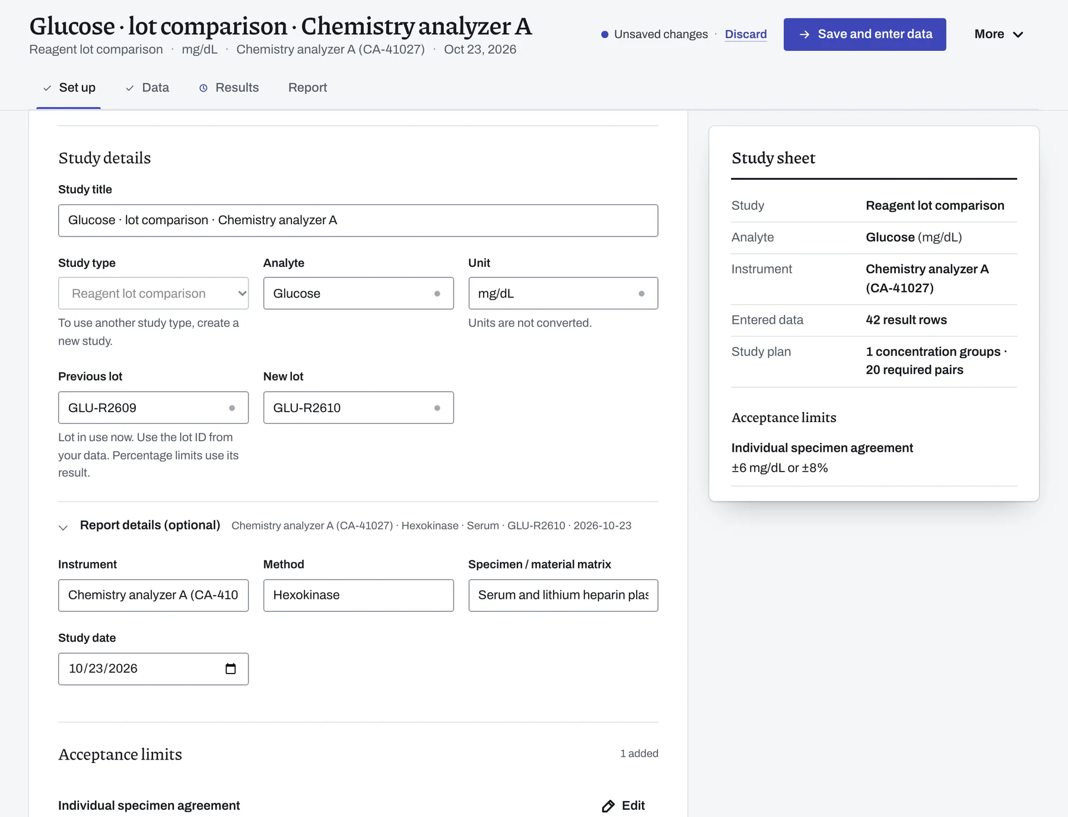Screen dimensions: 1068x817
Task: Click the Method field showing Hexokinase
Action: point(358,595)
